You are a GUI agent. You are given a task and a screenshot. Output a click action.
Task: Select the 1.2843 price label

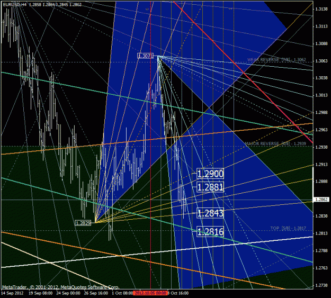pos(210,213)
